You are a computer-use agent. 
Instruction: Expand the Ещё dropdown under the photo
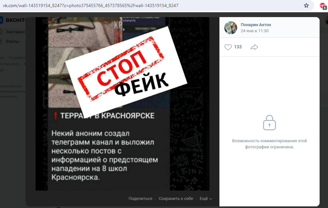pos(206,199)
